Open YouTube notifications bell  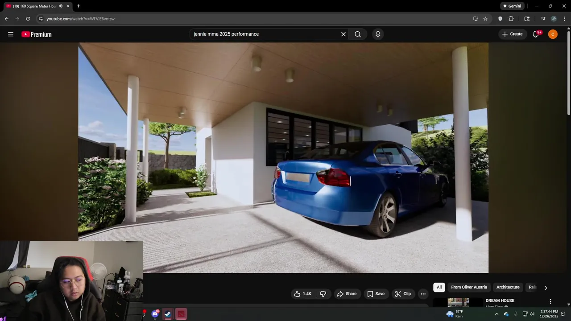click(536, 34)
